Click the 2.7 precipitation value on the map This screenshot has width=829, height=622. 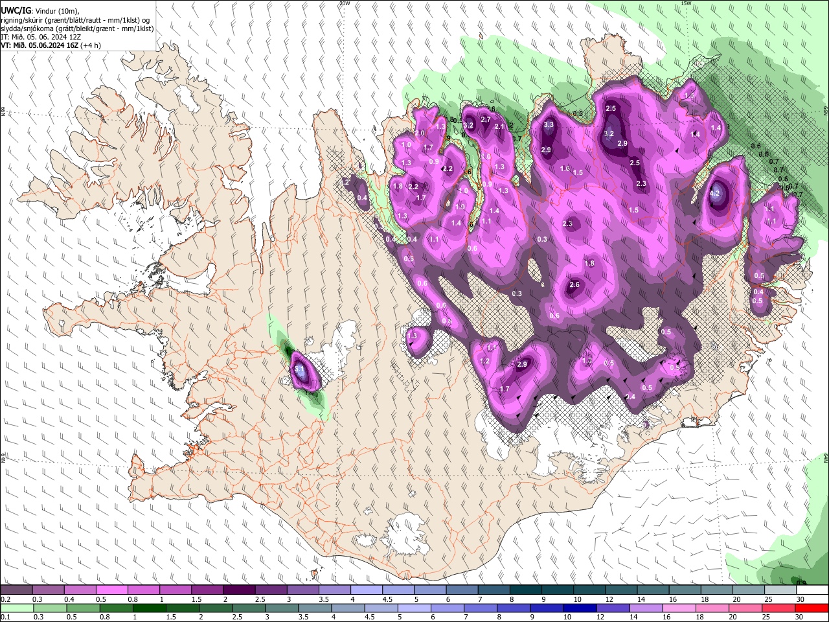tap(486, 119)
